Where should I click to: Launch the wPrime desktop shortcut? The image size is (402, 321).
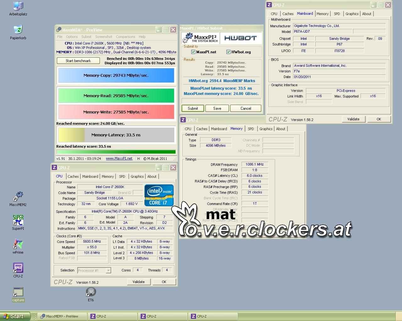(x=18, y=247)
